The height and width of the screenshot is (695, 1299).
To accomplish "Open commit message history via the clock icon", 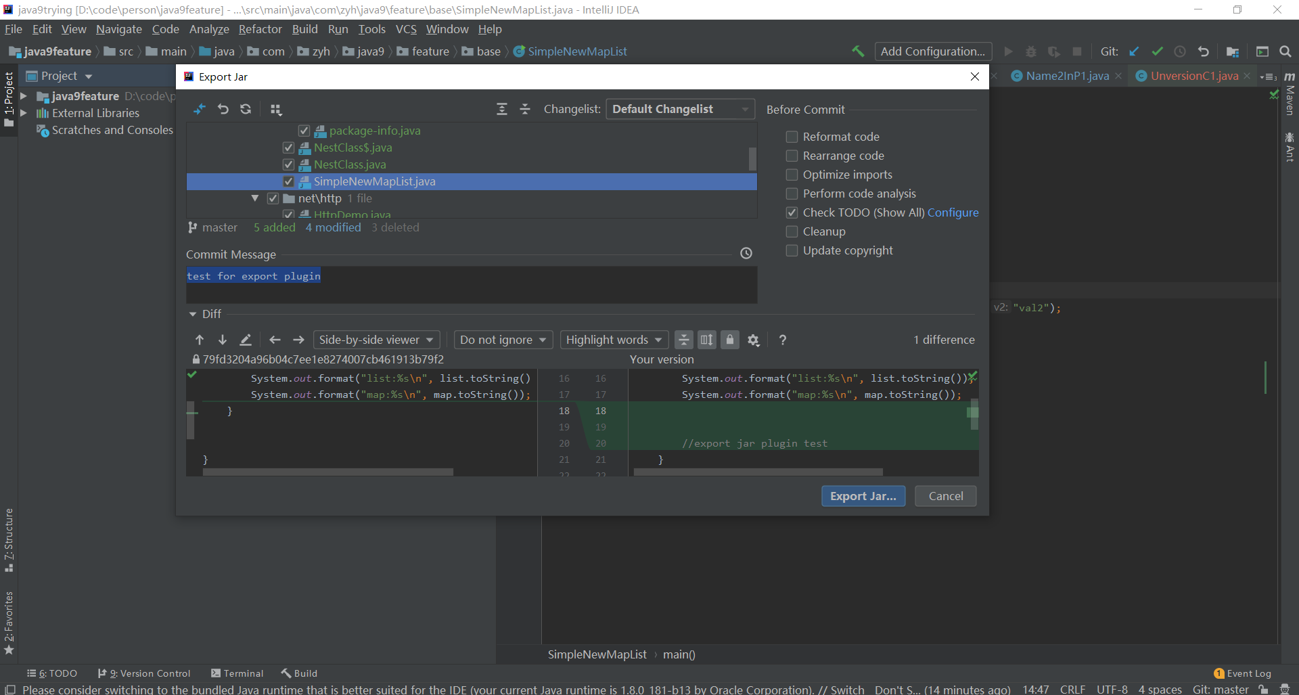I will tap(746, 253).
